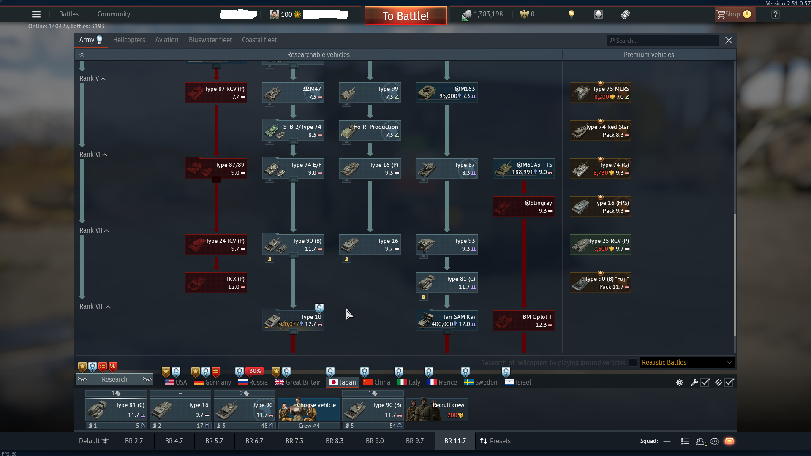This screenshot has height=456, width=811.
Task: Toggle auto-repair wrench checkbox
Action: tap(705, 383)
